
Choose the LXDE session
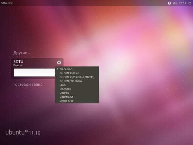(63, 85)
